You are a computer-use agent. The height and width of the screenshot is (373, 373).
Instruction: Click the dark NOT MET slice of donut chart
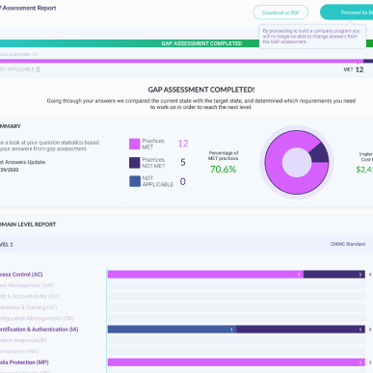pos(319,153)
